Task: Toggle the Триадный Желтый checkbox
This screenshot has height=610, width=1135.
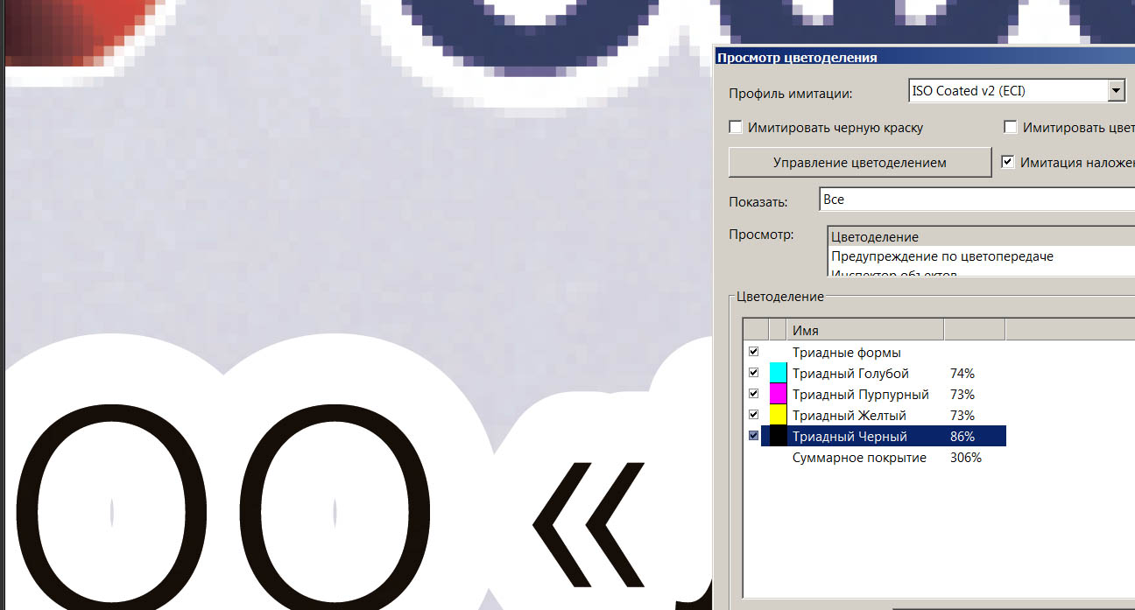Action: [754, 415]
